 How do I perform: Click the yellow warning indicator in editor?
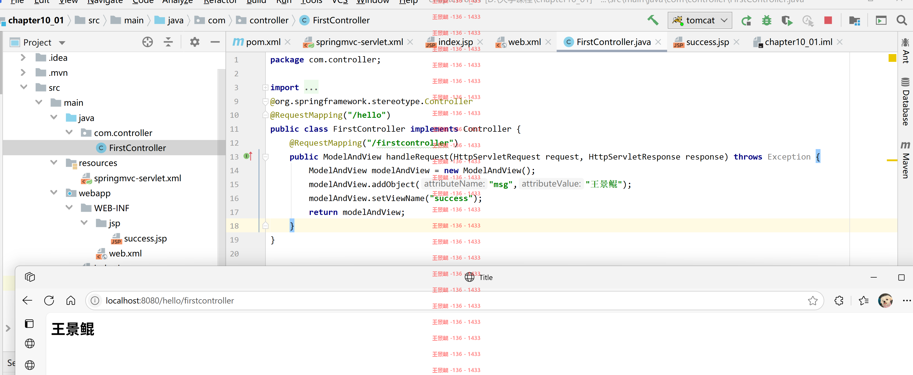coord(892,58)
